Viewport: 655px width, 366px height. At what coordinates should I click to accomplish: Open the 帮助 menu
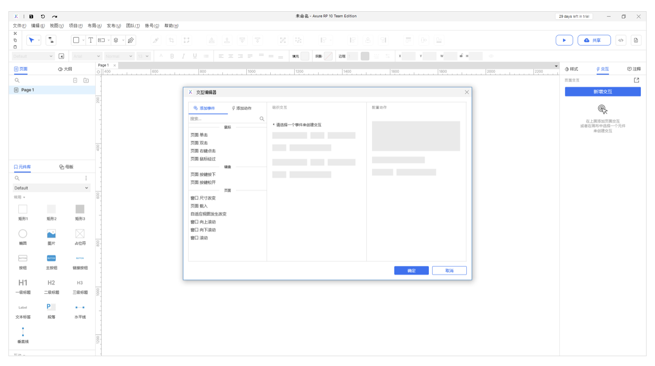171,26
